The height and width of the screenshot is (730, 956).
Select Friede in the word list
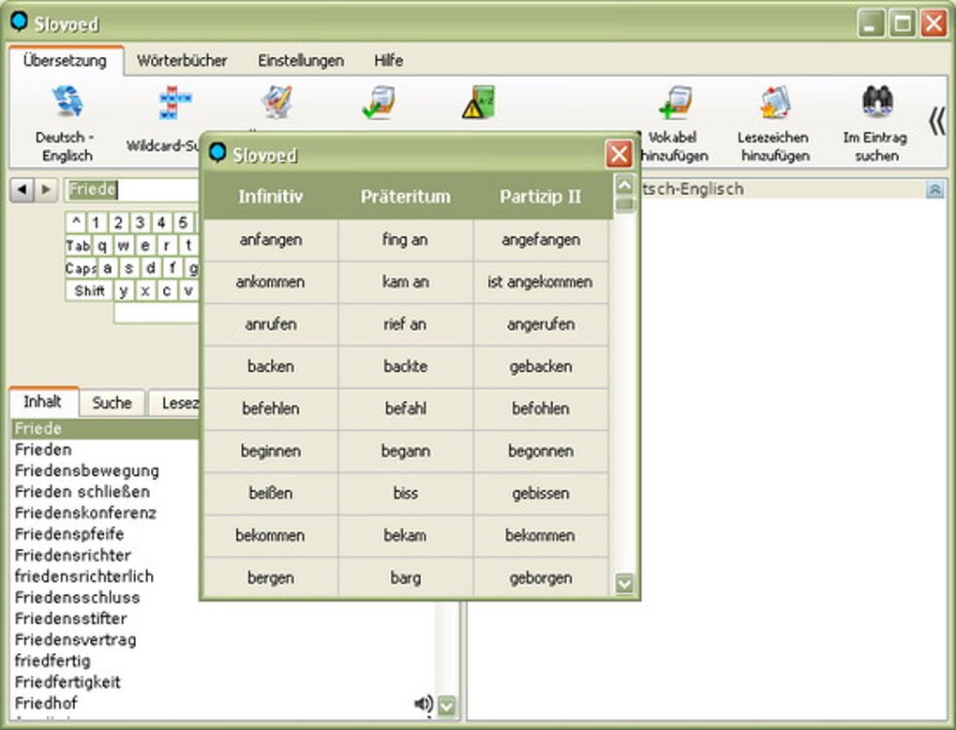point(105,428)
